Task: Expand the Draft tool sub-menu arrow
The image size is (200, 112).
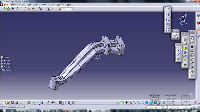Action: (187, 50)
